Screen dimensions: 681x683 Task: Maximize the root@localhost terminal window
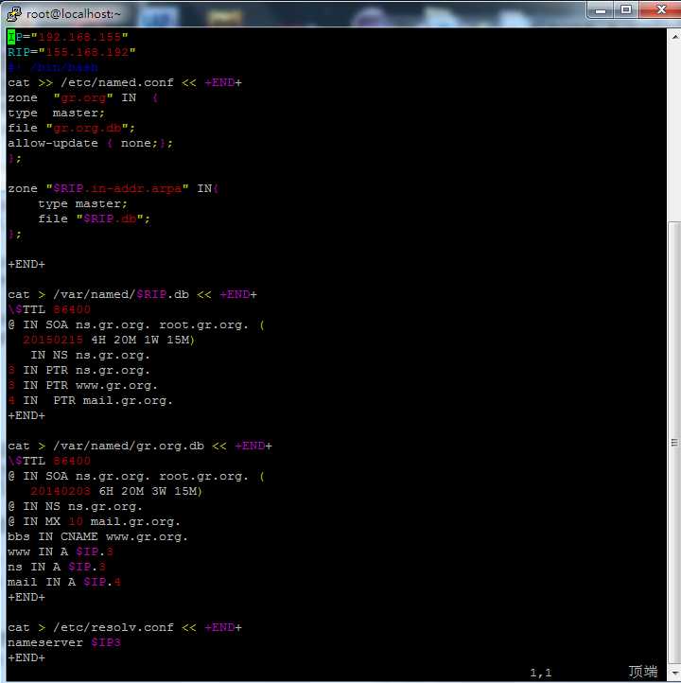pyautogui.click(x=625, y=10)
